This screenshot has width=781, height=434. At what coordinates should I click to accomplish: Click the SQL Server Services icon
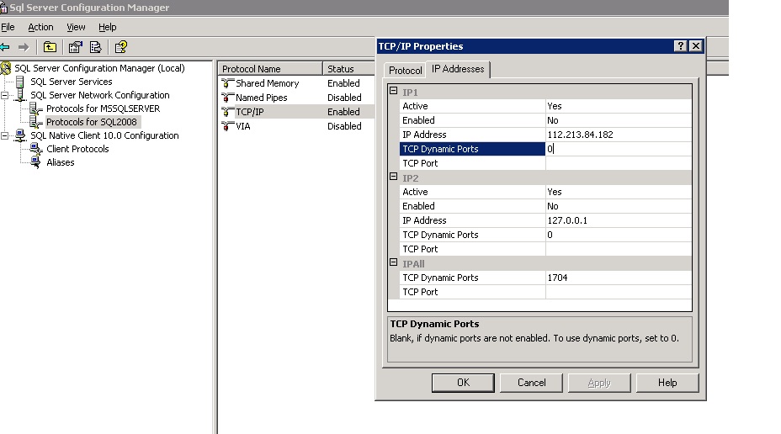coord(20,82)
